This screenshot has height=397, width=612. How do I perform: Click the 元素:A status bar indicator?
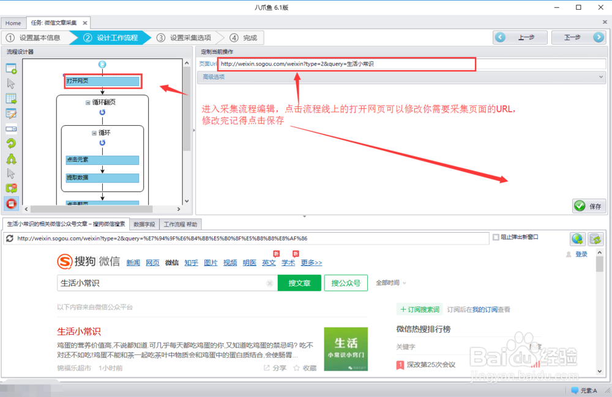[584, 390]
